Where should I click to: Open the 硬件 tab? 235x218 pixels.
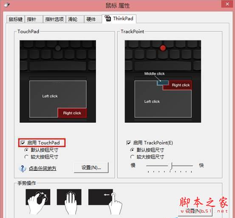click(93, 19)
